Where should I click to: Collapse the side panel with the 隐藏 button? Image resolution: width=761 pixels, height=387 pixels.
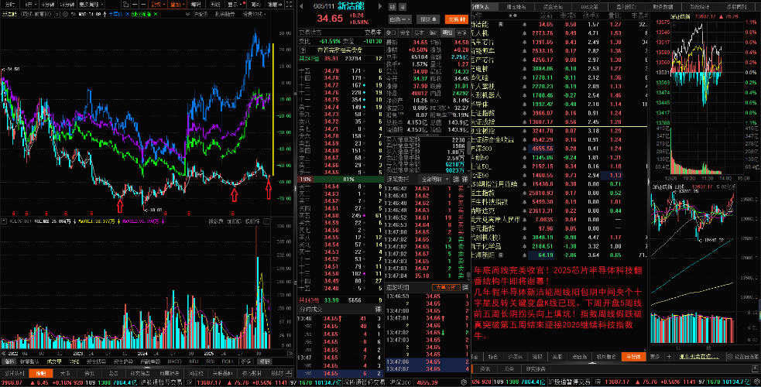pos(275,5)
